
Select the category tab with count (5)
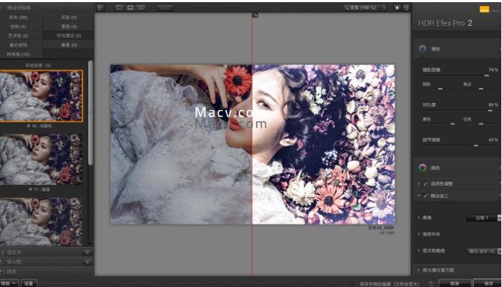(69, 35)
